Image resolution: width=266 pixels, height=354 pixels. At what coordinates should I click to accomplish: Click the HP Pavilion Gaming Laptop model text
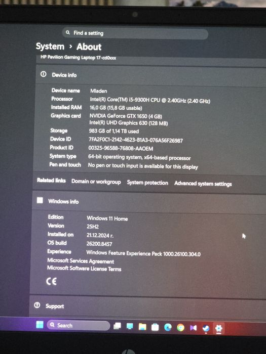78,58
